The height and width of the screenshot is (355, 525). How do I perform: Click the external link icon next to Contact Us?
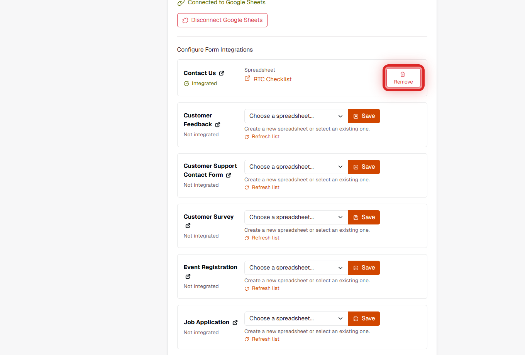pos(221,73)
